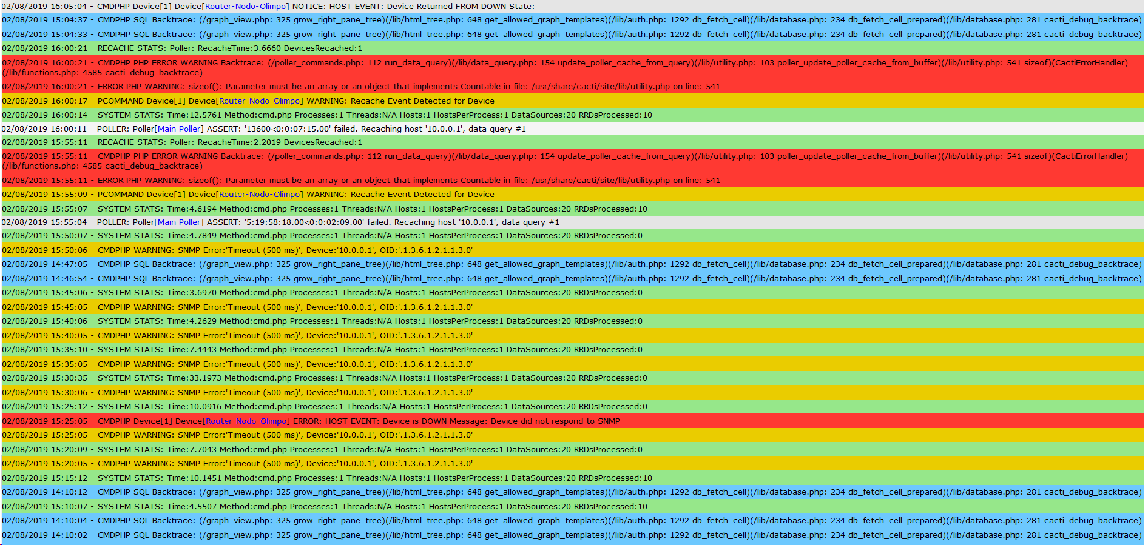1148x545 pixels.
Task: Click the 16:00:21 RECACHE STATS line
Action: 573,48
